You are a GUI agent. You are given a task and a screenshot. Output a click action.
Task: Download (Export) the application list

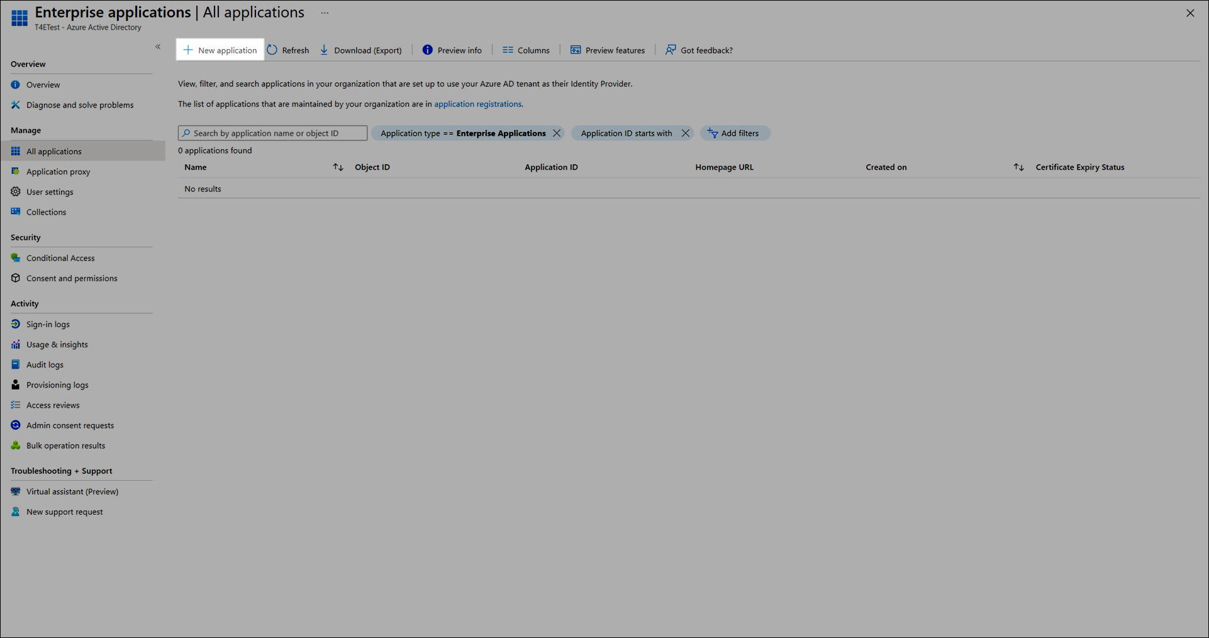[360, 50]
